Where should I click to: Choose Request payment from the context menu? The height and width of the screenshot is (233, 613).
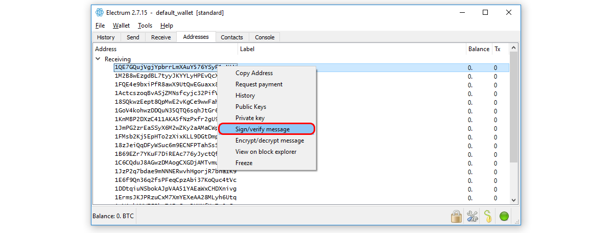point(267,84)
